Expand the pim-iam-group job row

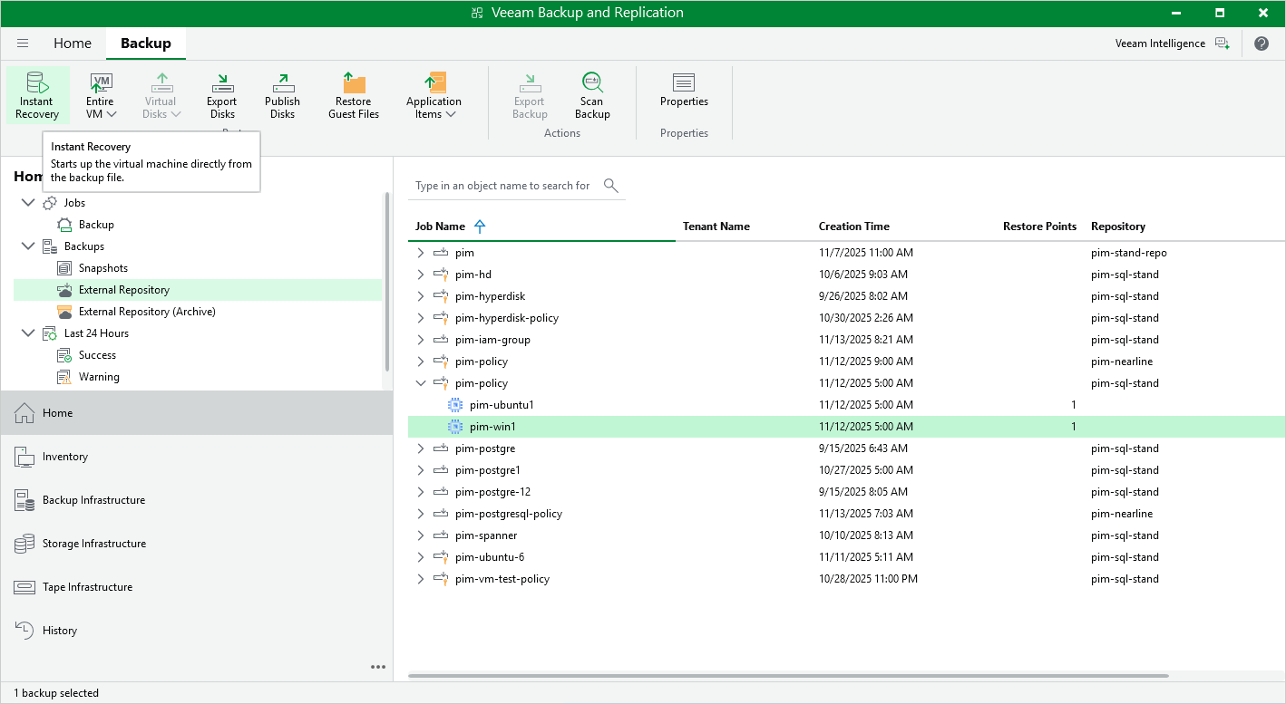point(420,340)
